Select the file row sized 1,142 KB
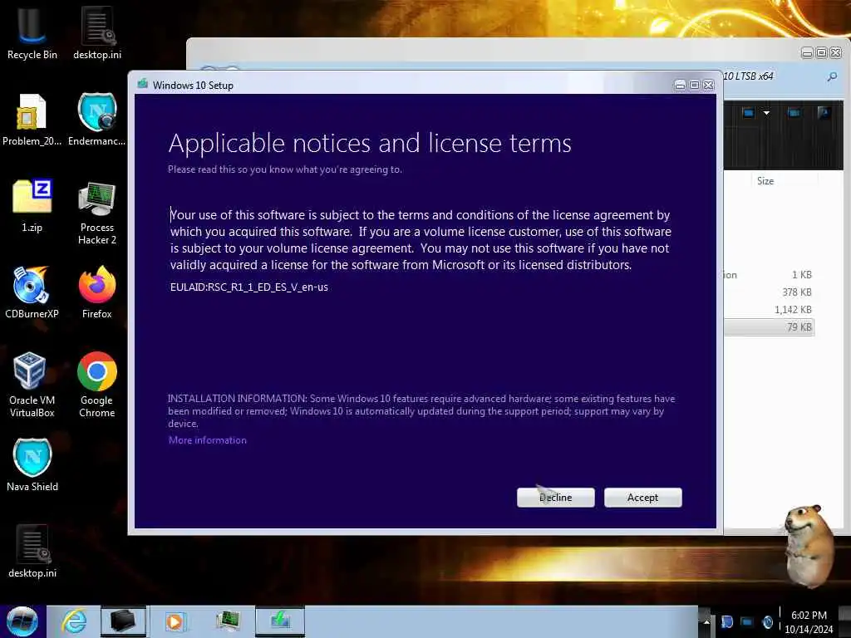This screenshot has width=851, height=638. [769, 309]
